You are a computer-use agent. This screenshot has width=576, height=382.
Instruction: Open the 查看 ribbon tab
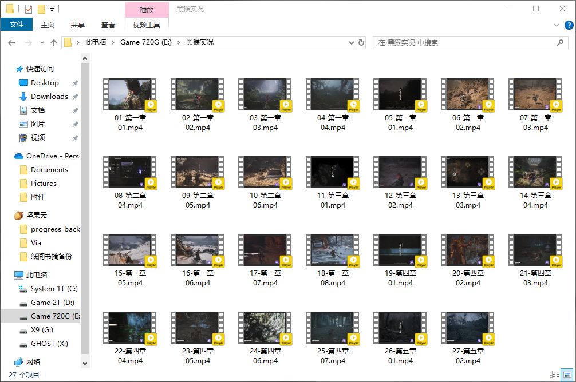click(x=108, y=25)
